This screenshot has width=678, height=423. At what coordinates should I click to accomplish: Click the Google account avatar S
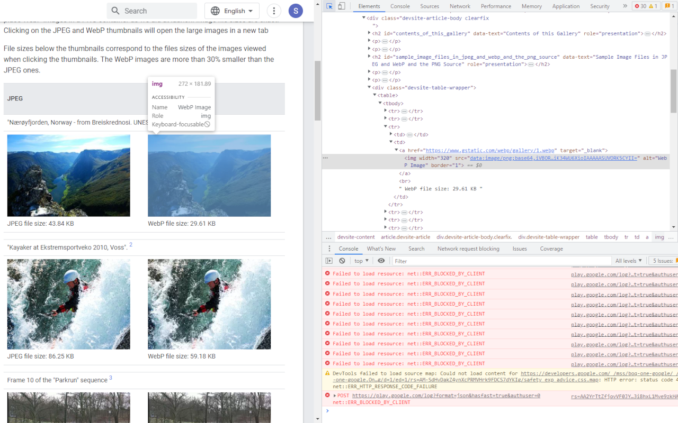coord(296,11)
